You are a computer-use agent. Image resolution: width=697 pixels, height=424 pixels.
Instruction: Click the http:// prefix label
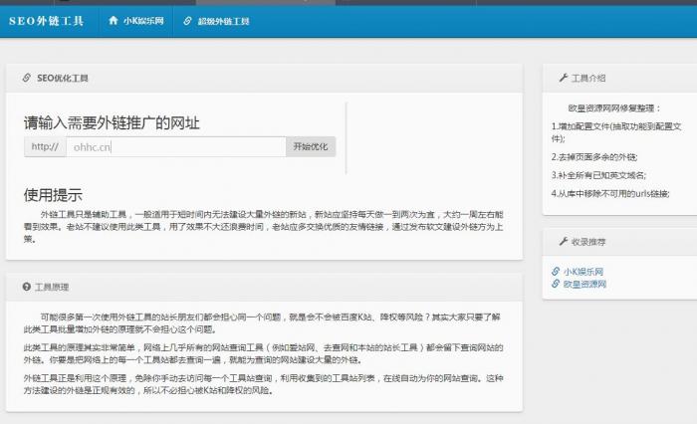[x=45, y=147]
